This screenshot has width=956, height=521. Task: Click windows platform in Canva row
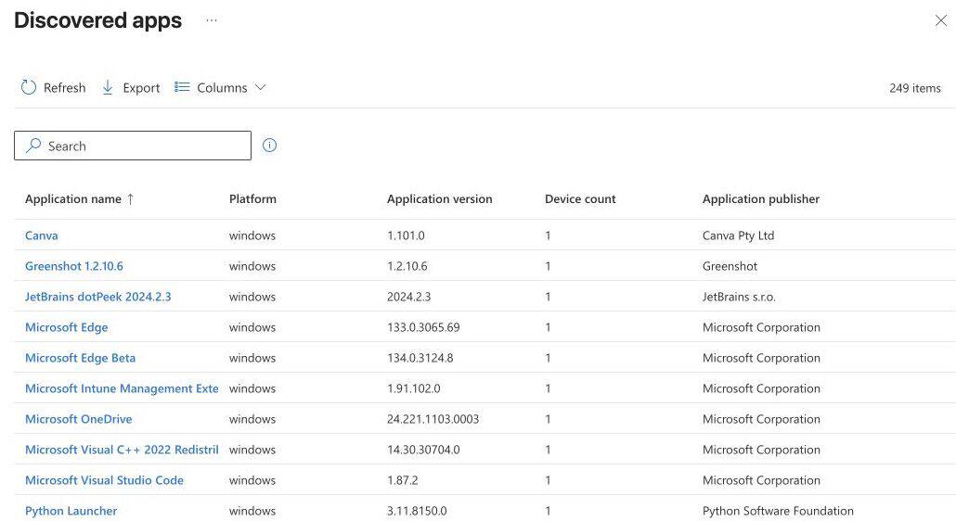click(252, 235)
